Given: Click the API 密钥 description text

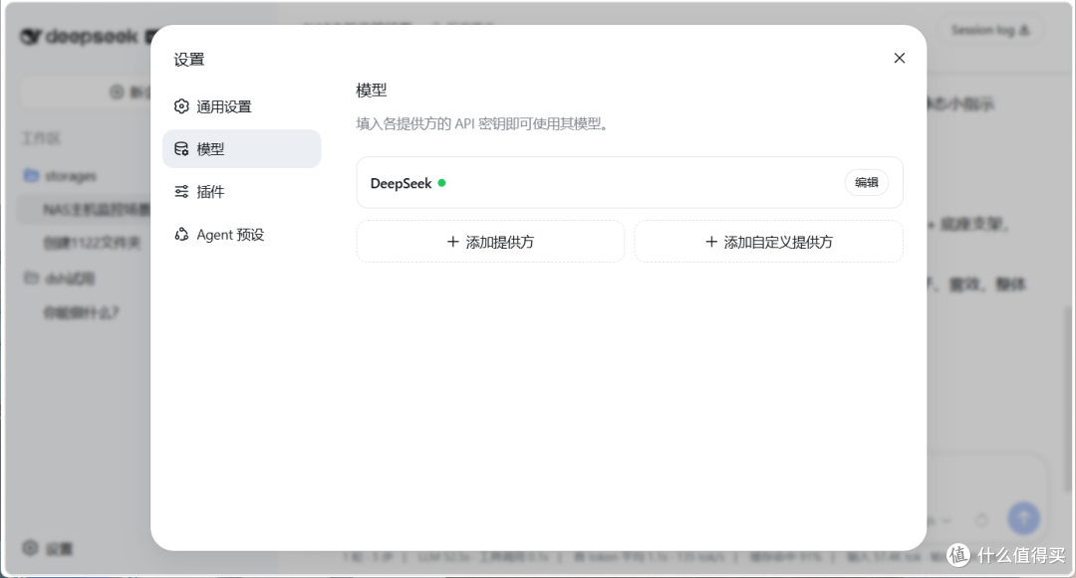Looking at the screenshot, I should [x=482, y=124].
